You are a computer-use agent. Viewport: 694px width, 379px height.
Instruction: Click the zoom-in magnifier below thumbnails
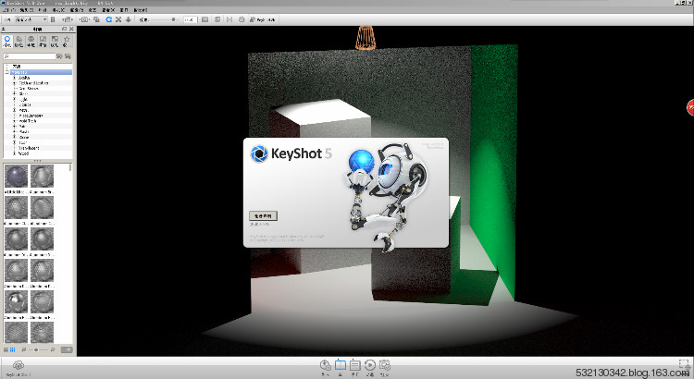53,349
